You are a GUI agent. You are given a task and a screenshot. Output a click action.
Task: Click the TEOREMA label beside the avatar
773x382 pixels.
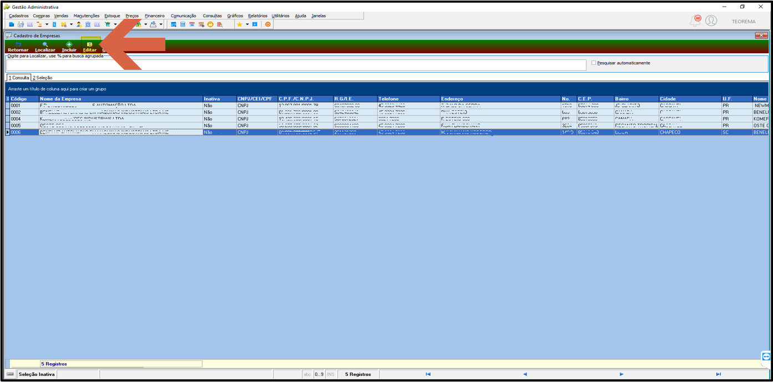(x=744, y=22)
